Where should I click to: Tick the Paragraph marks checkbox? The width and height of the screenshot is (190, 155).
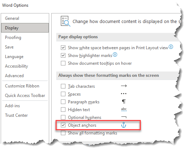point(63,102)
